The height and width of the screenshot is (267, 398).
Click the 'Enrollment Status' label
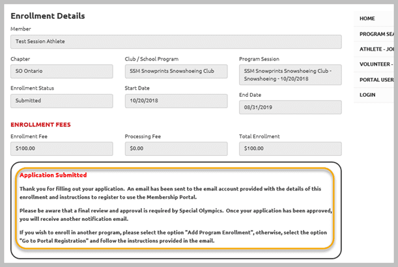32,88
